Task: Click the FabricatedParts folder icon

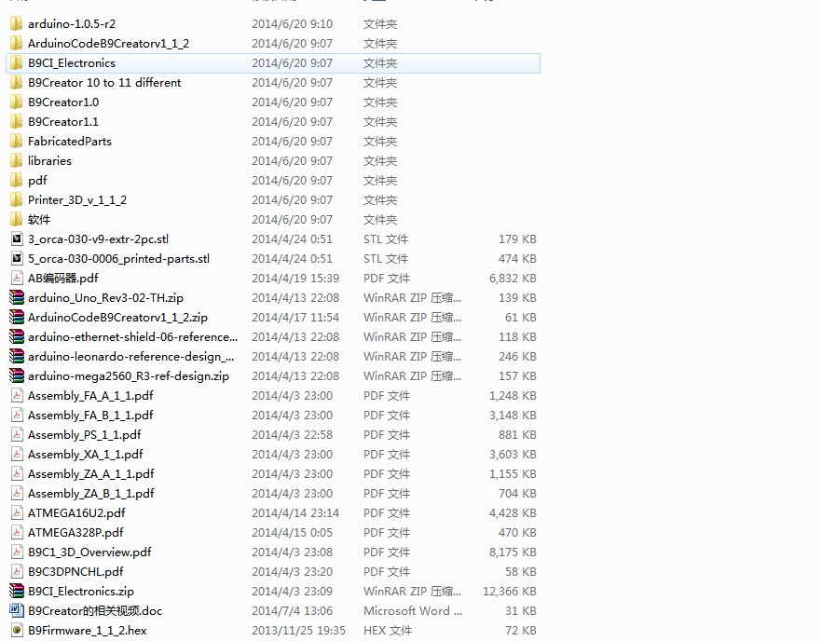Action: (x=16, y=141)
